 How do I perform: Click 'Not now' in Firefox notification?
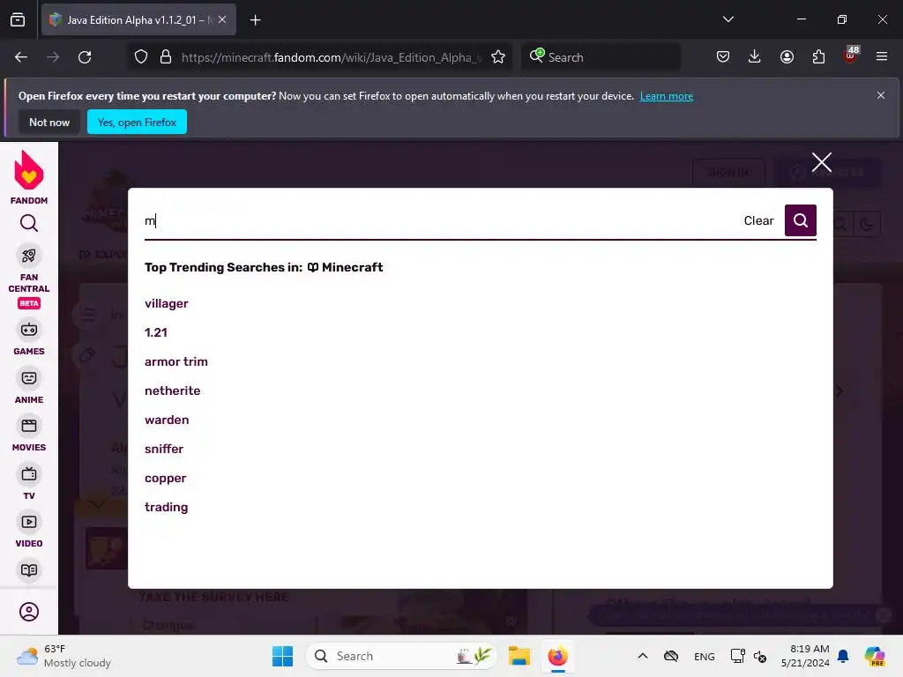pyautogui.click(x=49, y=122)
